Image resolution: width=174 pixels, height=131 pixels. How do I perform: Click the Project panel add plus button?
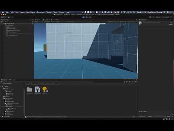[1, 82]
